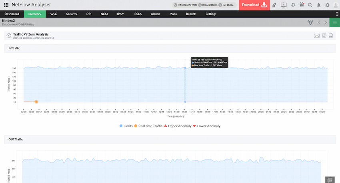Screen dimensions: 340x183
Task: Click the red Download button
Action: coord(254,5)
